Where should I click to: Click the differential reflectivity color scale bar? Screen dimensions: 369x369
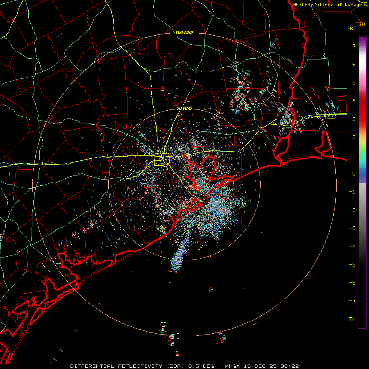pos(362,182)
